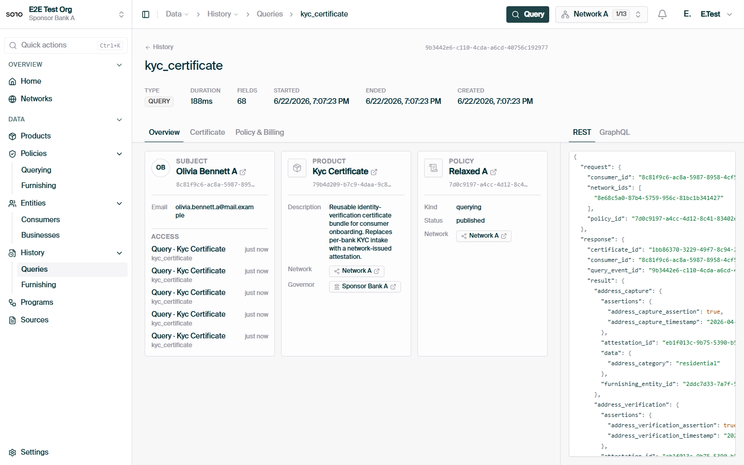Image resolution: width=744 pixels, height=465 pixels.
Task: Open the notifications bell
Action: pos(662,14)
